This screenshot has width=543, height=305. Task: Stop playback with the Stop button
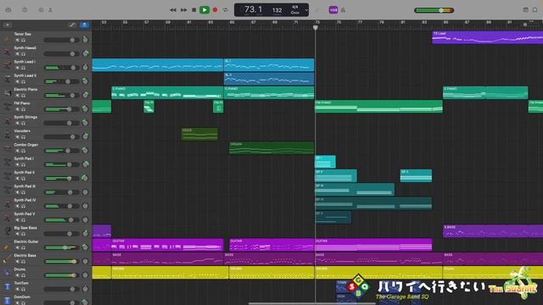[x=194, y=10]
